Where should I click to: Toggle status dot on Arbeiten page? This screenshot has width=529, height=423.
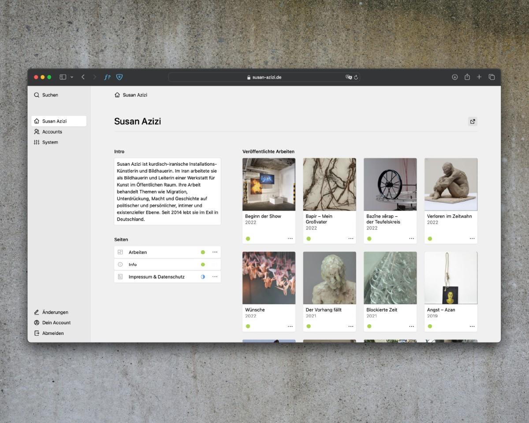[203, 252]
